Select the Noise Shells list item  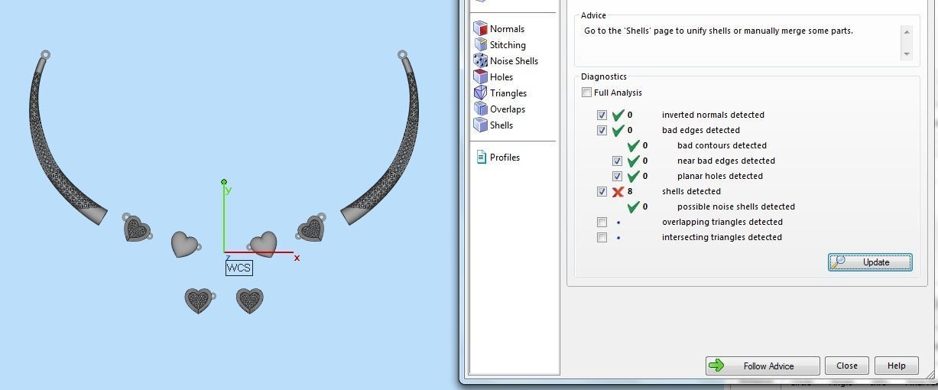click(514, 61)
